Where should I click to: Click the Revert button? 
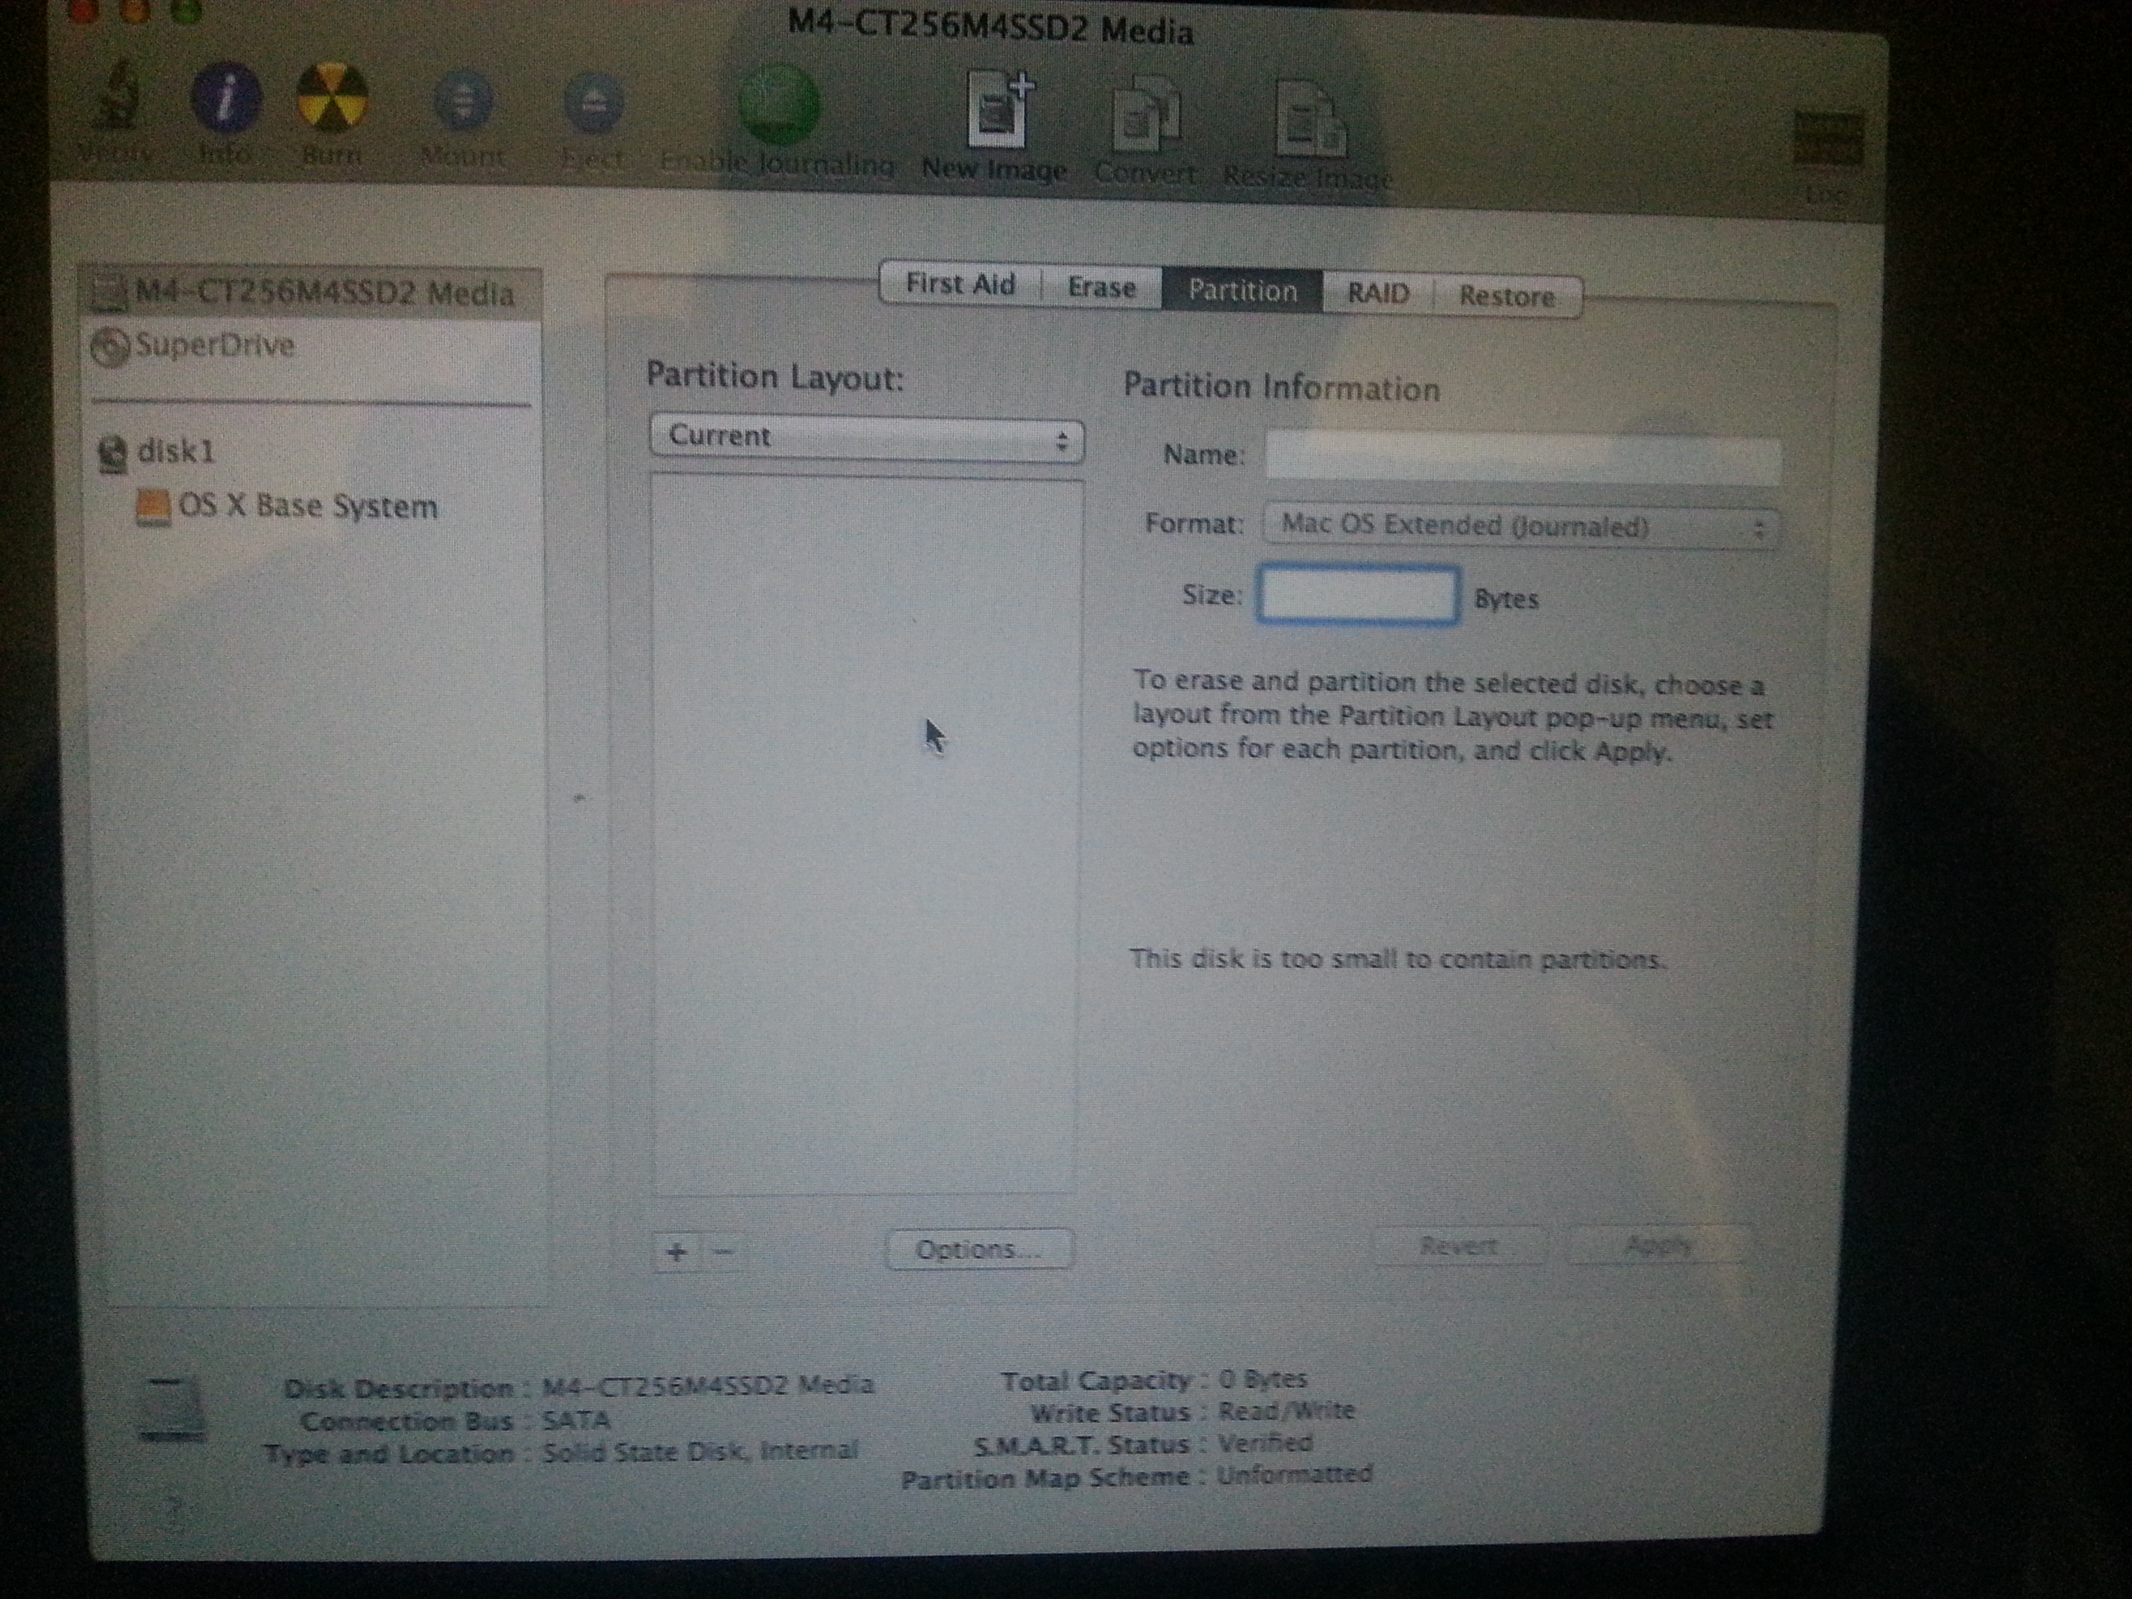click(x=1459, y=1246)
